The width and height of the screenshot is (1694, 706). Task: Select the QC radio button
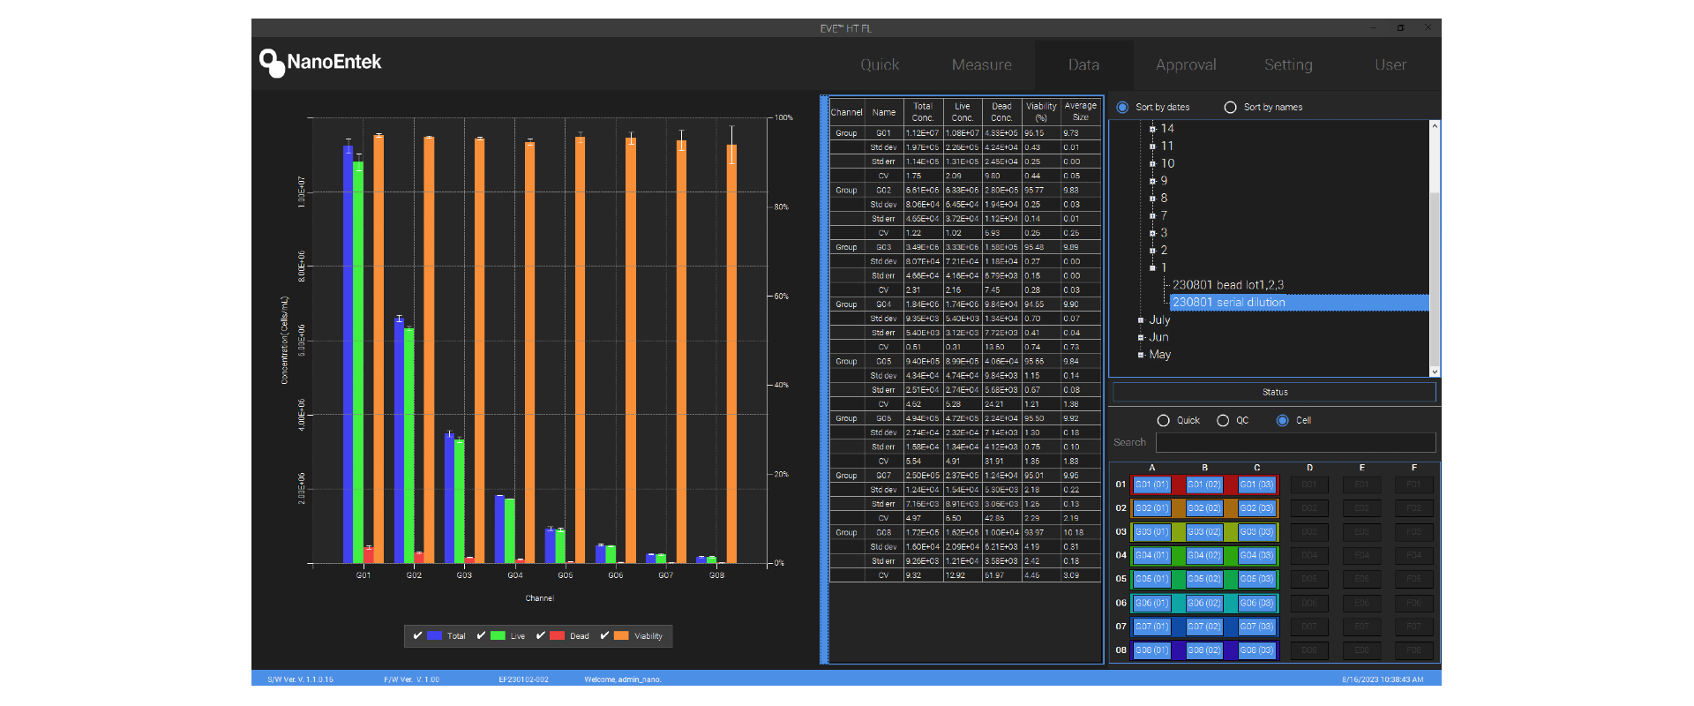pyautogui.click(x=1223, y=421)
